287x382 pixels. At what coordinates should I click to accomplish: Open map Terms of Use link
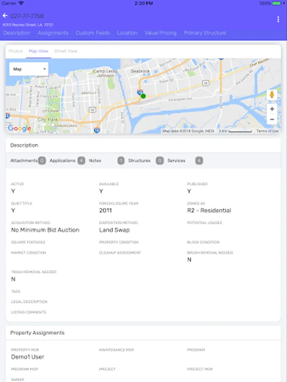[x=267, y=131]
